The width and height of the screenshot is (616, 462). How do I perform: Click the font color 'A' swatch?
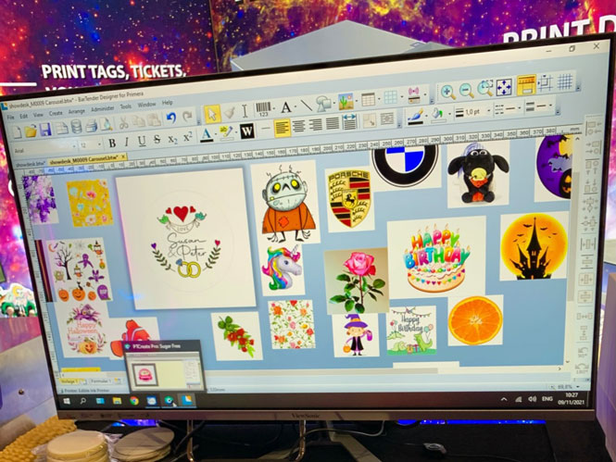[207, 135]
